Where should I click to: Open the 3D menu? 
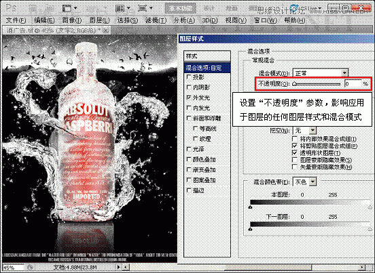click(x=210, y=20)
